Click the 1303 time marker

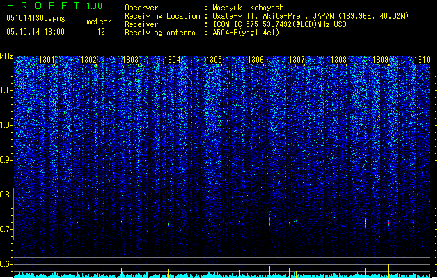pos(130,60)
